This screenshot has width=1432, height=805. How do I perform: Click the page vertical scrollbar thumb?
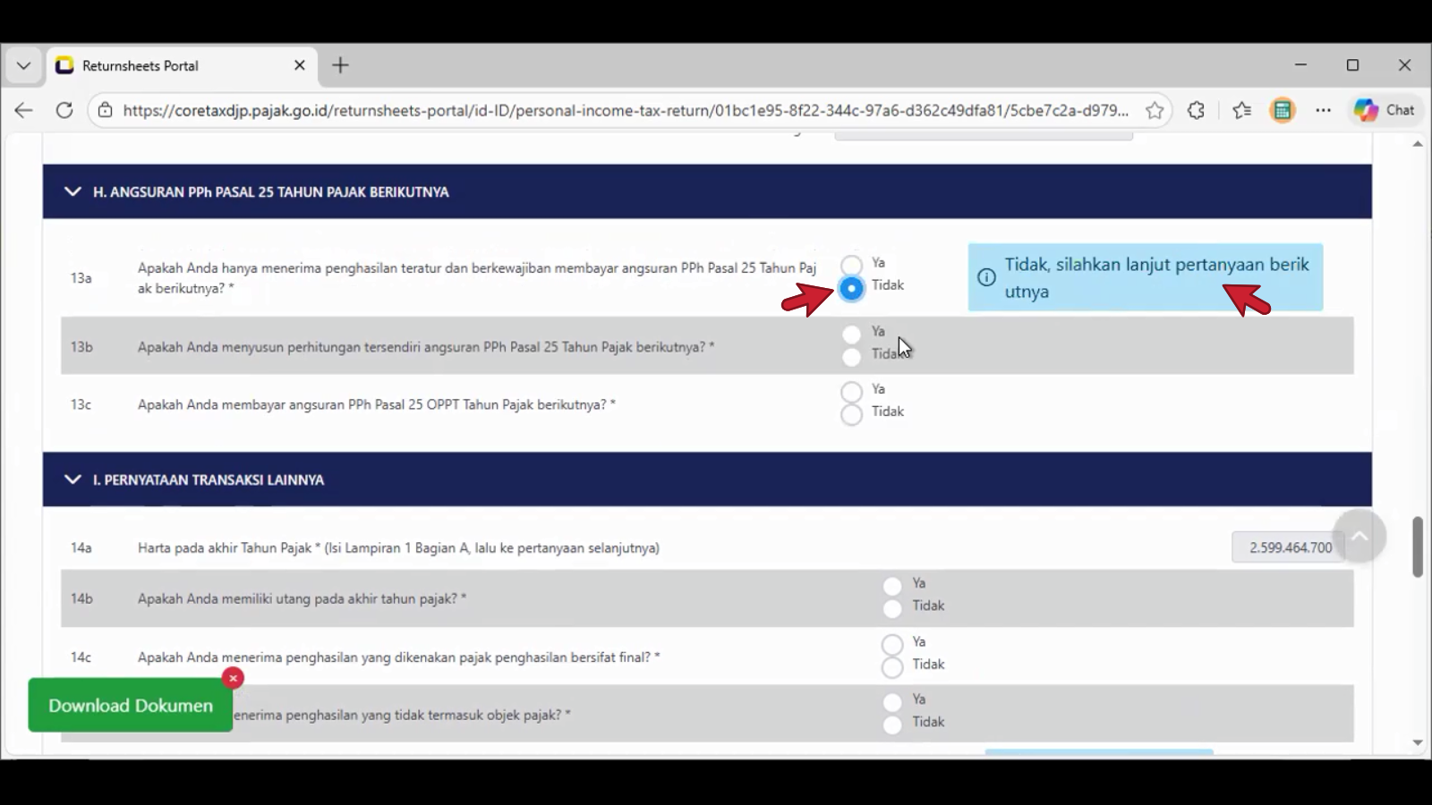click(x=1418, y=547)
